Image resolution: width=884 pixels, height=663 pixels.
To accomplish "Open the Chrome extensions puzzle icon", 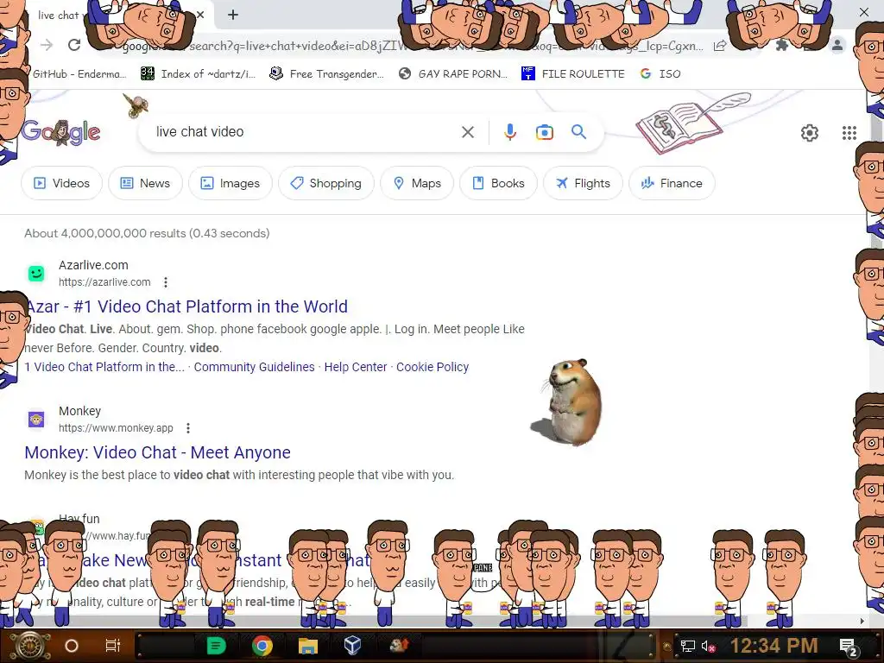I will tap(781, 45).
